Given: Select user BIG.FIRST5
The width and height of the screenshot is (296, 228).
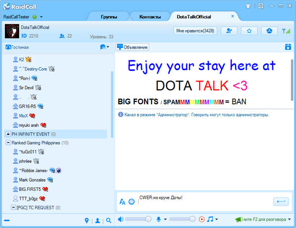Looking at the screenshot, I should click(x=30, y=189).
